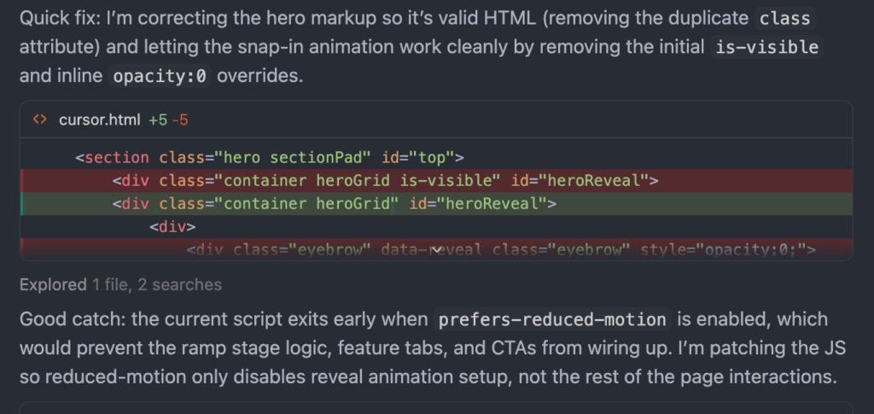Click the inline code 'class' in first paragraph
Image resolution: width=874 pixels, height=414 pixels.
coord(784,19)
